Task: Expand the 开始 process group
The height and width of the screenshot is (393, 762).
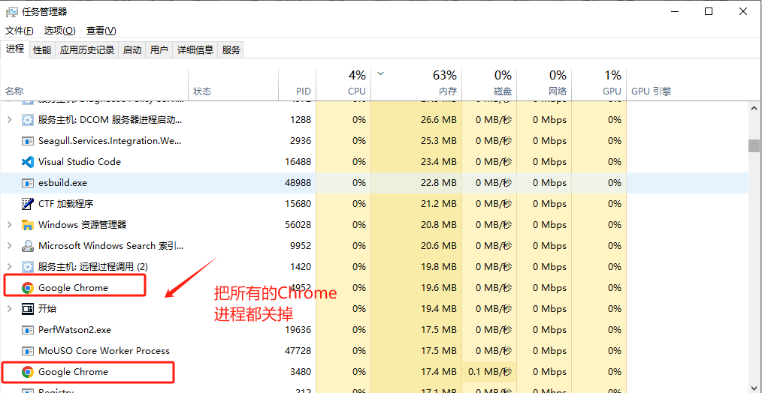Action: 9,308
